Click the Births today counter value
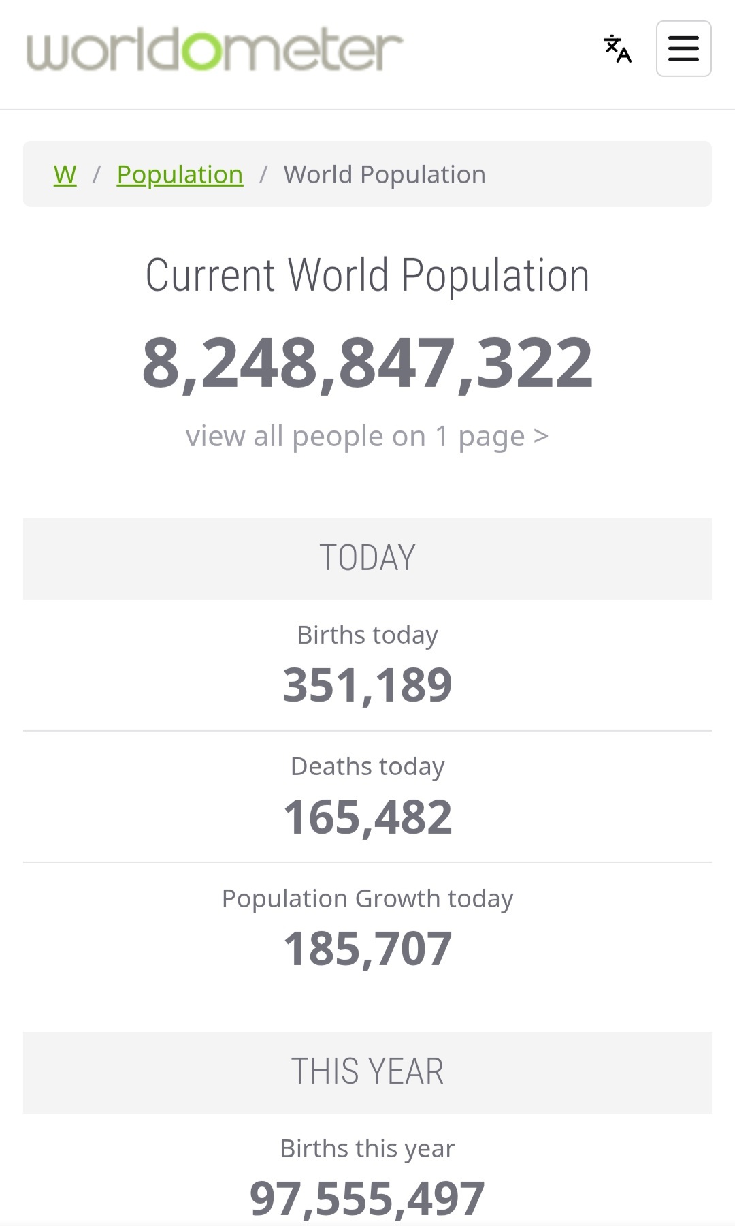This screenshot has height=1226, width=735. (x=367, y=685)
